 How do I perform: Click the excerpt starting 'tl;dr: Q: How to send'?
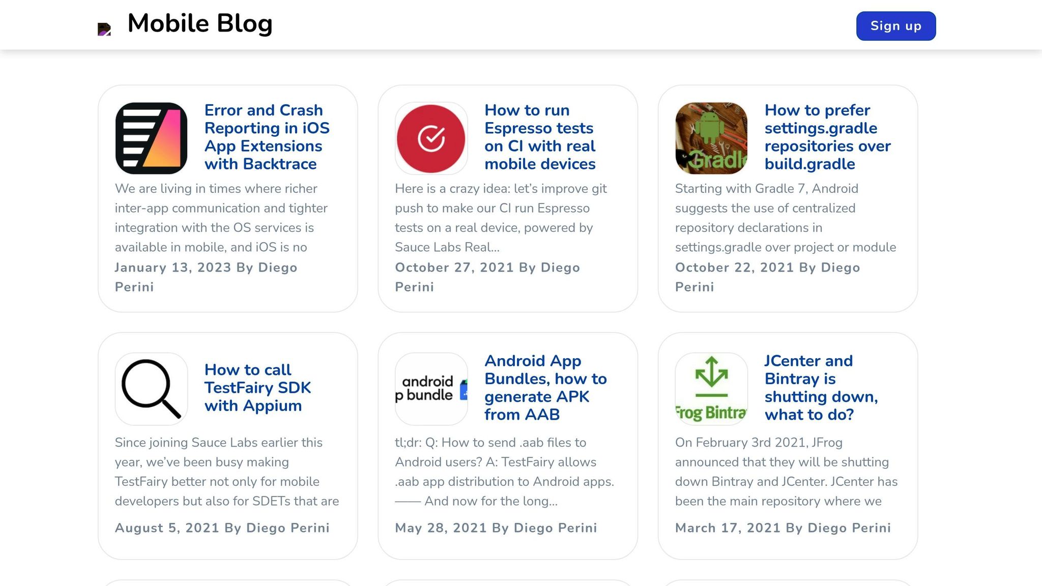coord(504,472)
